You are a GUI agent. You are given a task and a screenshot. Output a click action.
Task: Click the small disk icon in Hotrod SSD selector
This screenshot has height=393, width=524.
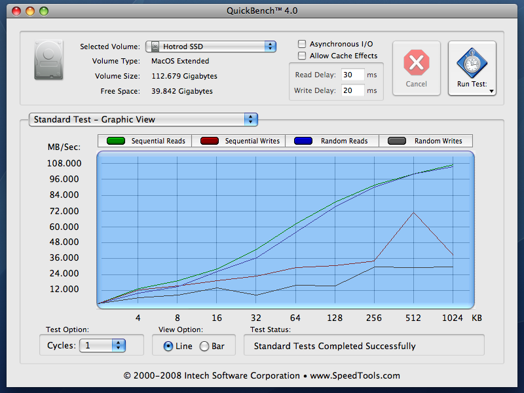(x=155, y=47)
